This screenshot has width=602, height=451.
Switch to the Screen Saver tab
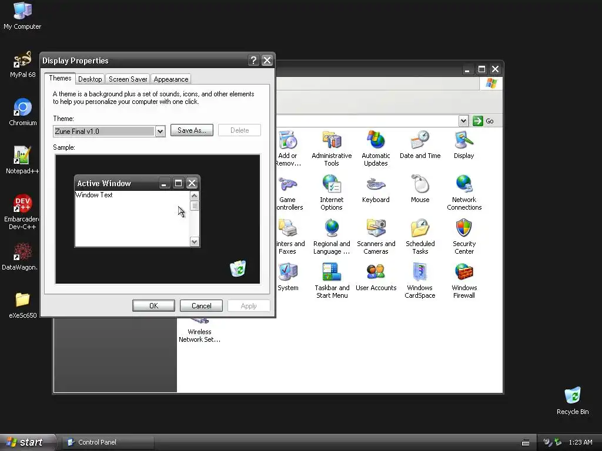click(x=128, y=79)
